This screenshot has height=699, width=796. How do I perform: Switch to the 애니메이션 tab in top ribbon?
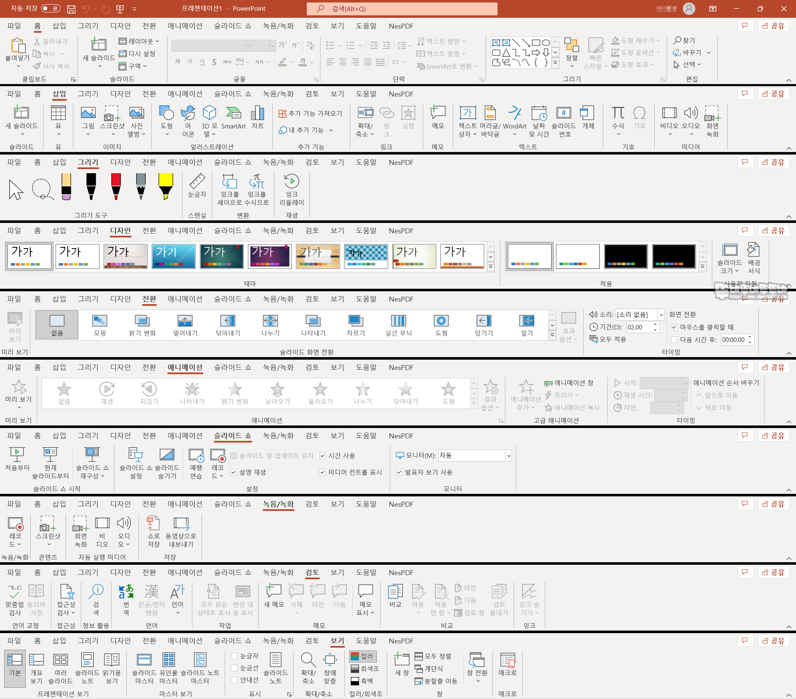coord(185,26)
